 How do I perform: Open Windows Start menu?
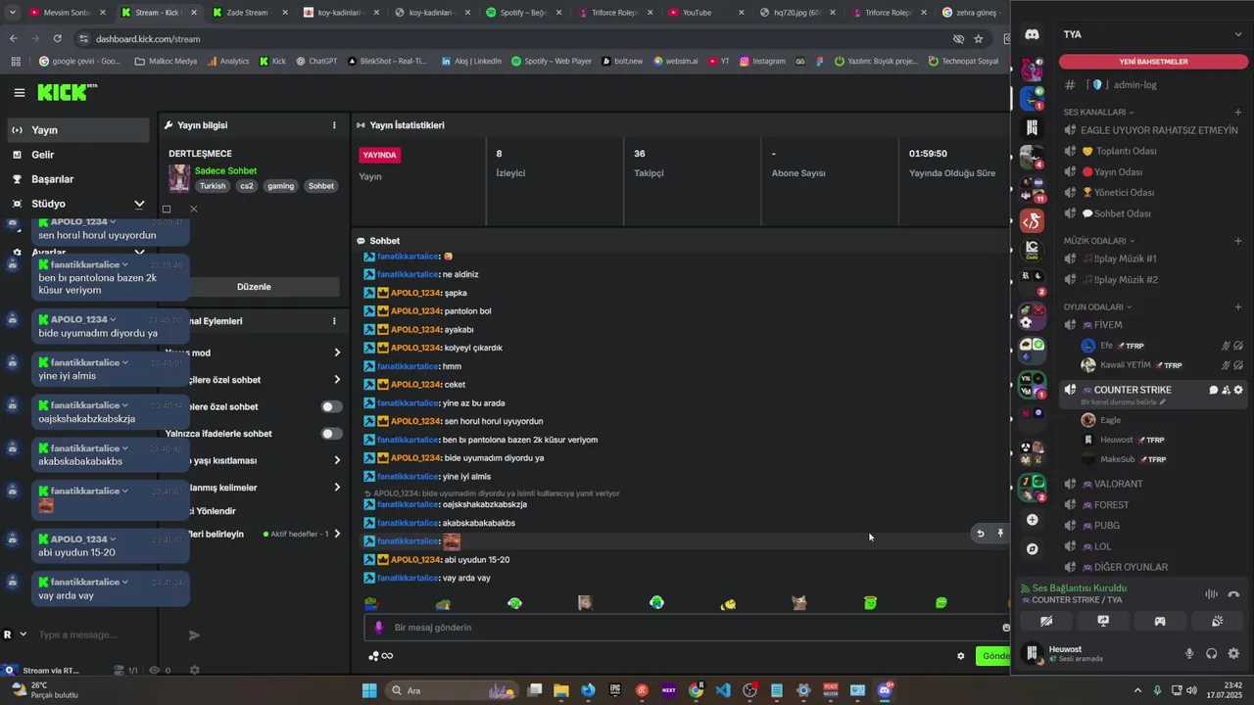click(x=369, y=690)
